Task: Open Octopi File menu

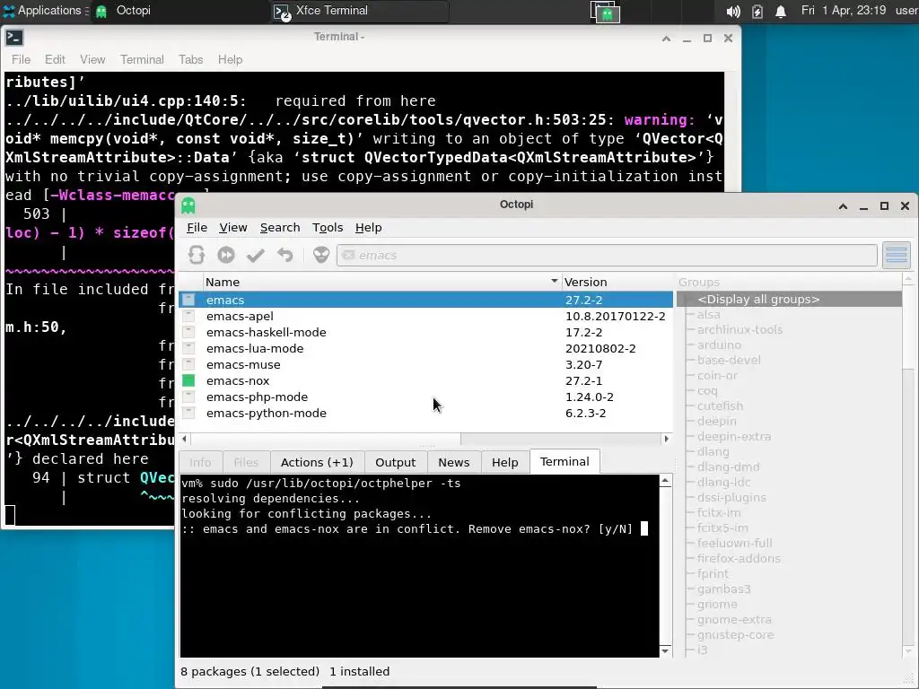Action: point(197,227)
